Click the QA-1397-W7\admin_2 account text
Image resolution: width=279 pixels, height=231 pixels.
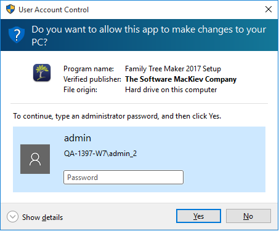pos(100,154)
